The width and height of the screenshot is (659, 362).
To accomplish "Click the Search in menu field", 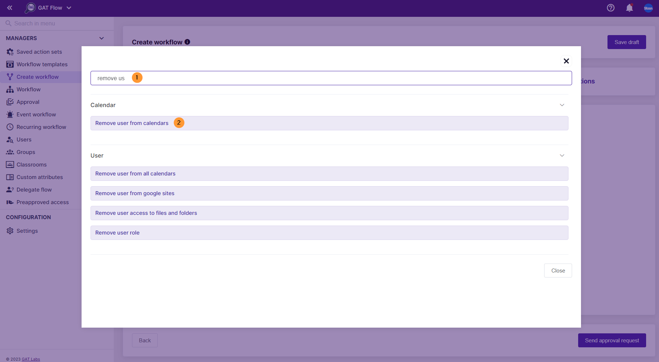I will pyautogui.click(x=57, y=23).
